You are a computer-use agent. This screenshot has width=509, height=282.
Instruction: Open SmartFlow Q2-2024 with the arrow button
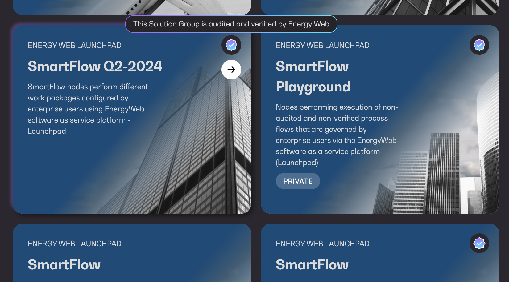(231, 70)
